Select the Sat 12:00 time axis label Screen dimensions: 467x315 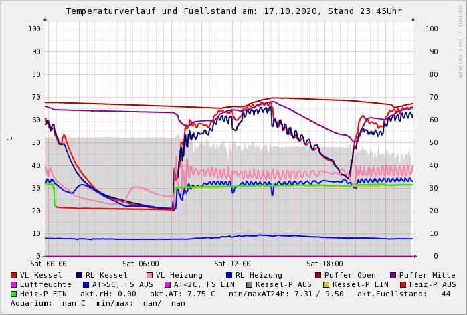click(232, 264)
